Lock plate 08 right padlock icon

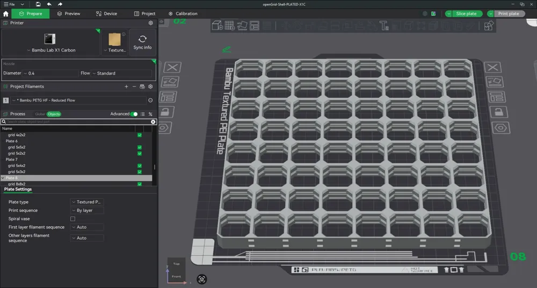pos(499,112)
